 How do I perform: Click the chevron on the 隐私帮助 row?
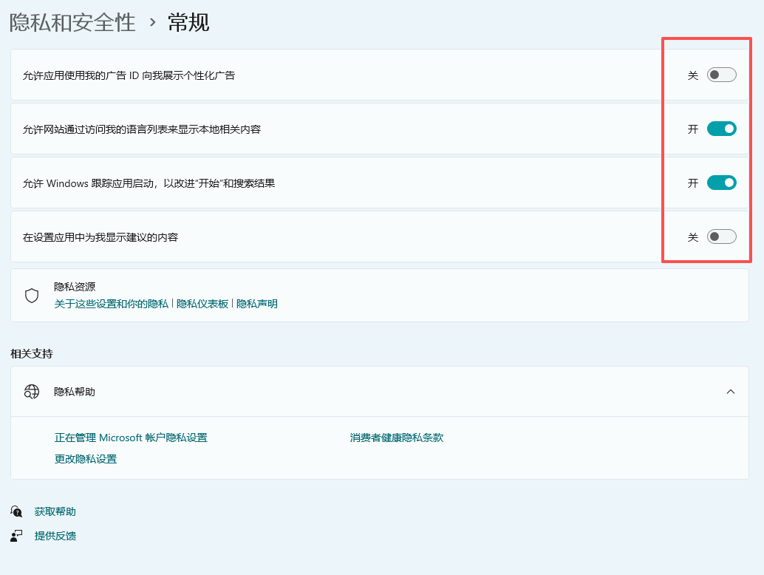pyautogui.click(x=731, y=392)
